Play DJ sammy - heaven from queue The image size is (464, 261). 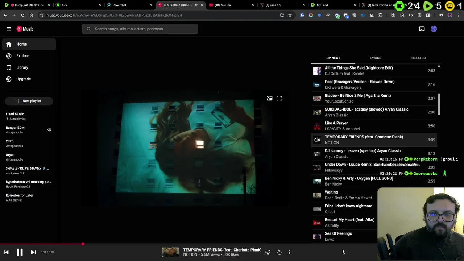point(374,154)
